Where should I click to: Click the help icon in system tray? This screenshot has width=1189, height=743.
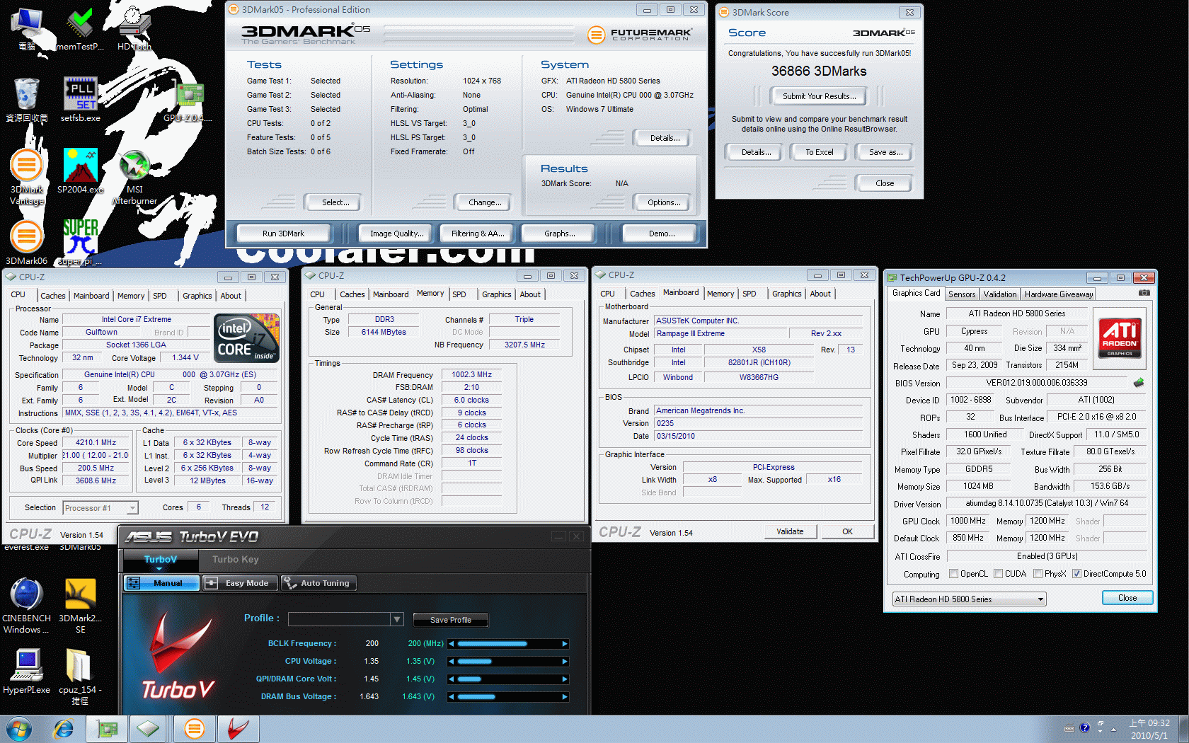(1084, 727)
